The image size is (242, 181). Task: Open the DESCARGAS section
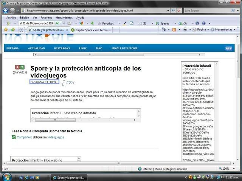(62, 48)
